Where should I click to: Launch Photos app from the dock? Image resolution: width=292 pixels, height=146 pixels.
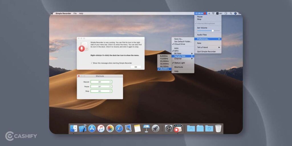(110, 128)
